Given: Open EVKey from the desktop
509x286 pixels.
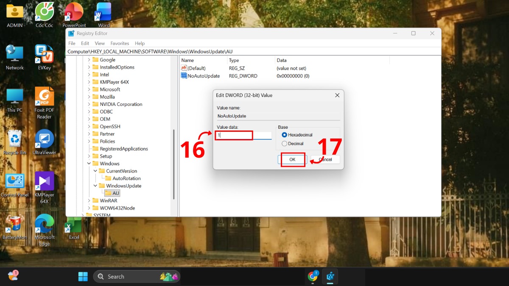Looking at the screenshot, I should coord(44,53).
